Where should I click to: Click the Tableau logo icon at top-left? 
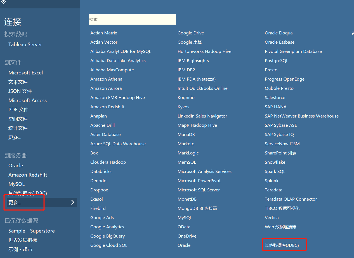pyautogui.click(x=3, y=2)
